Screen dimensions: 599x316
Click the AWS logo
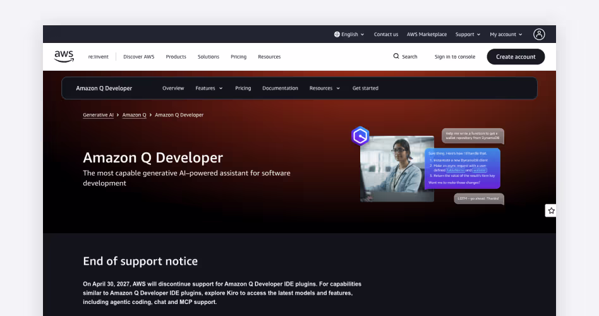(x=64, y=56)
